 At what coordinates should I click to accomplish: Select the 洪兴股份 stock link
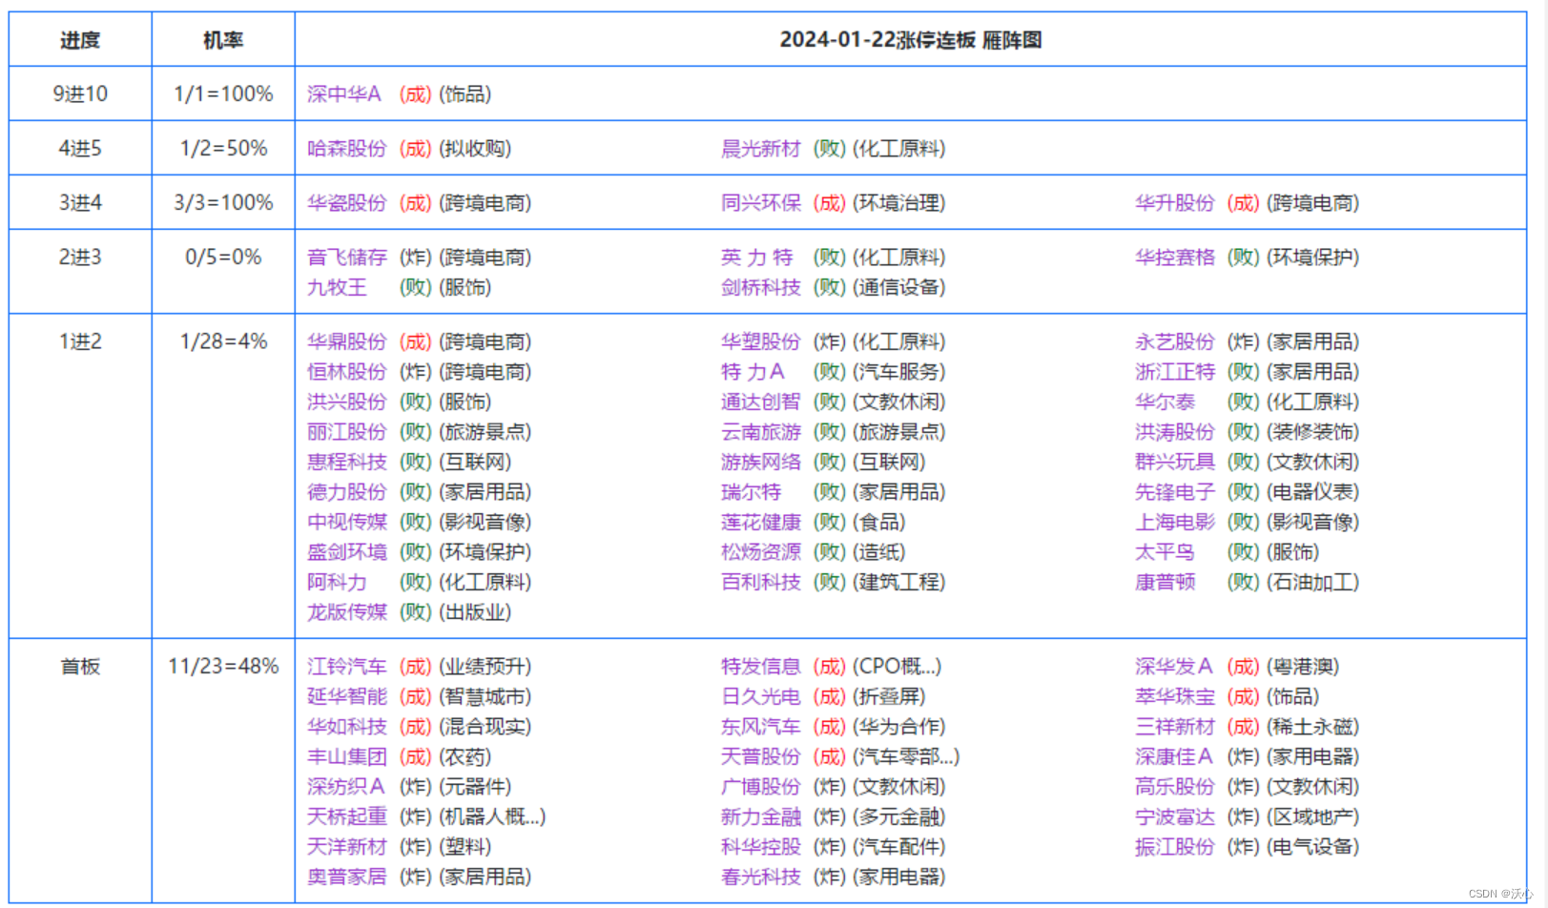(x=347, y=402)
